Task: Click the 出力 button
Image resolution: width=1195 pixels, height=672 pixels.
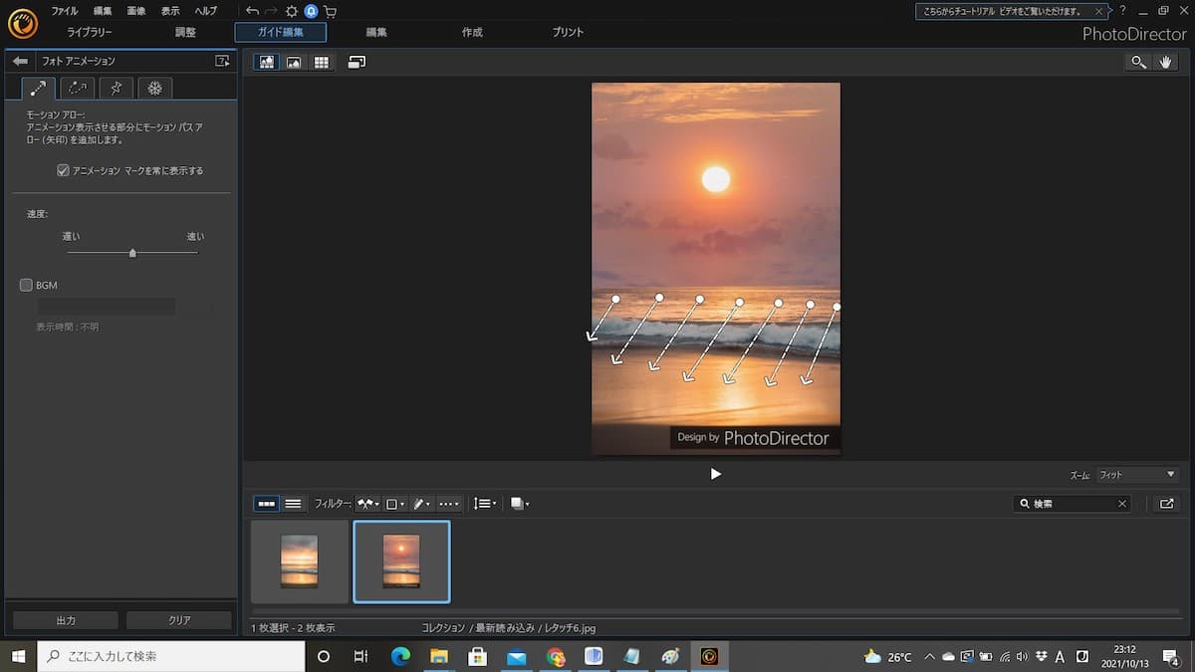Action: point(66,620)
